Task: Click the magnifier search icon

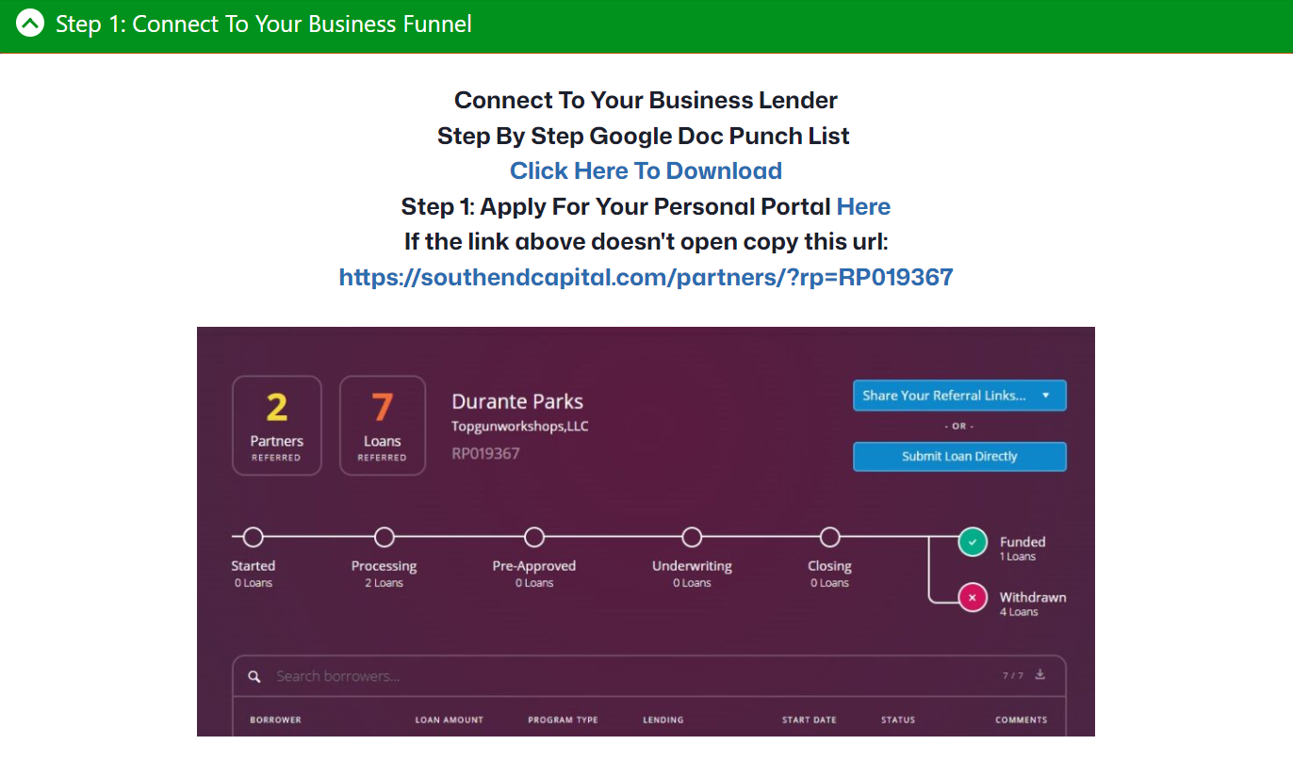Action: click(254, 676)
